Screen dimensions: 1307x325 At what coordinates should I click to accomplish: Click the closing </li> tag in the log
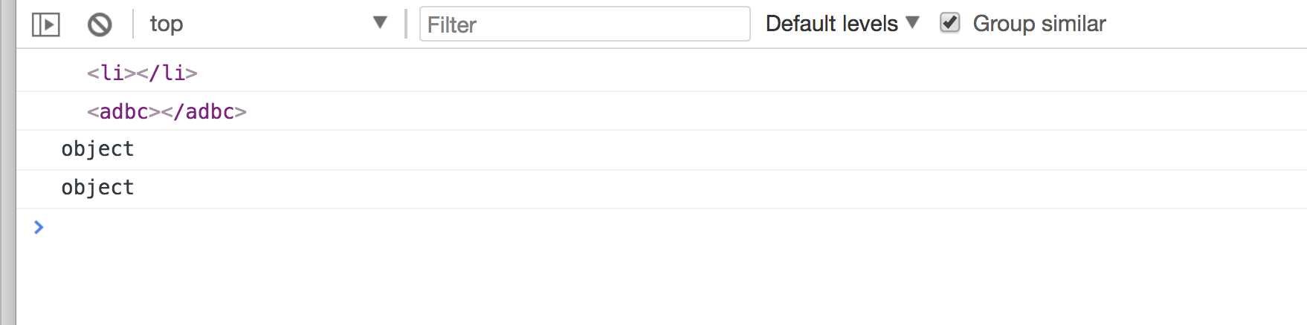[168, 73]
